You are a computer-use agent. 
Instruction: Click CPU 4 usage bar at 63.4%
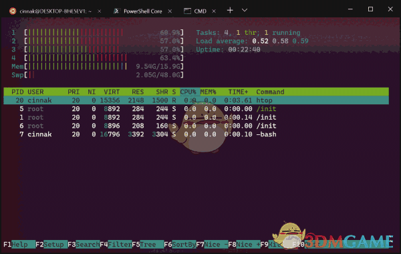coord(104,57)
